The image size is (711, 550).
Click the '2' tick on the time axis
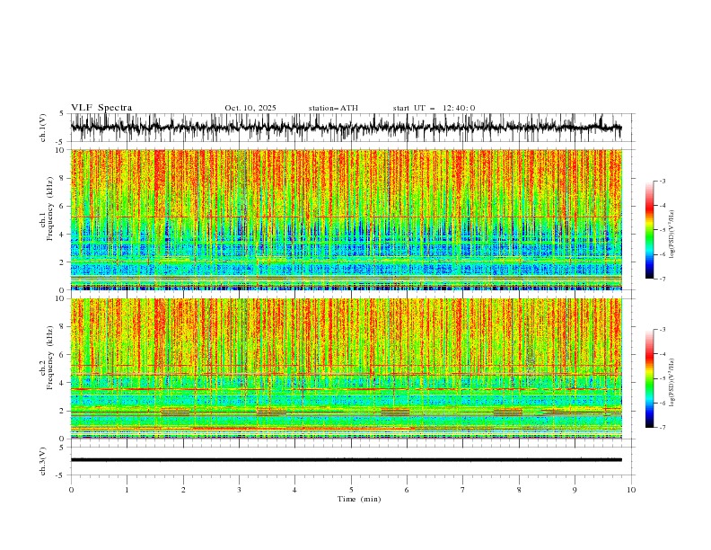pyautogui.click(x=183, y=490)
